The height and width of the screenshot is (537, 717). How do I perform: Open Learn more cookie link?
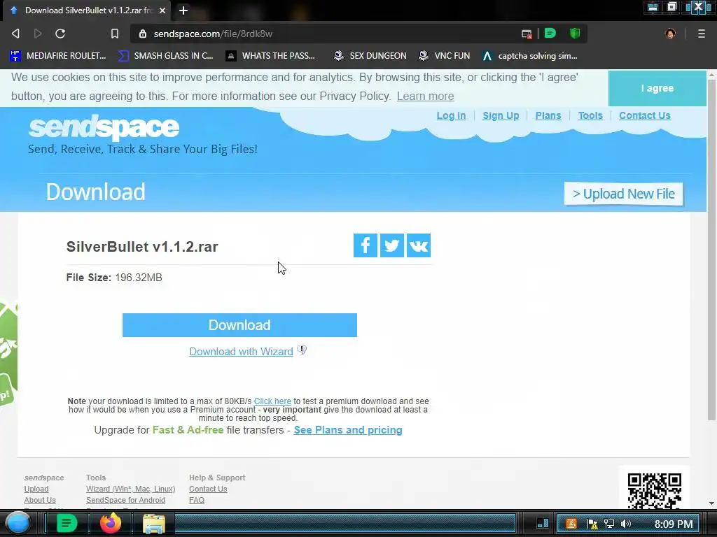click(425, 96)
